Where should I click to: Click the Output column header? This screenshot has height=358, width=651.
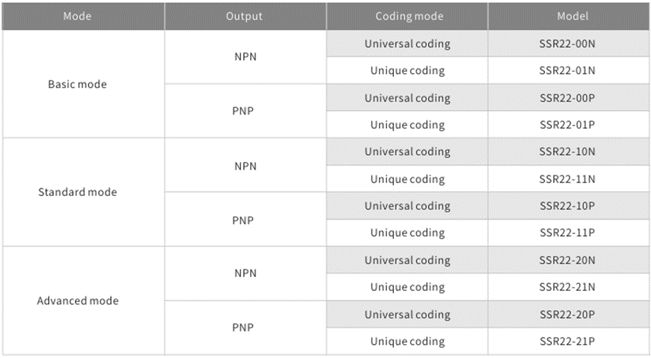(244, 17)
